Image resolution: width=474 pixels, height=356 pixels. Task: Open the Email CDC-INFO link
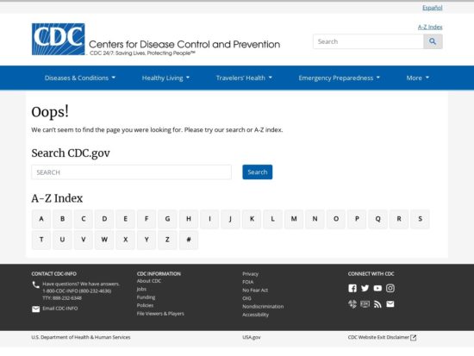pyautogui.click(x=60, y=309)
